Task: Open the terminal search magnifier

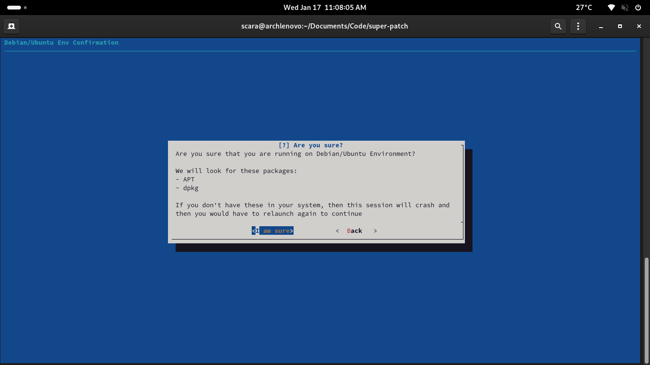Action: pyautogui.click(x=558, y=26)
